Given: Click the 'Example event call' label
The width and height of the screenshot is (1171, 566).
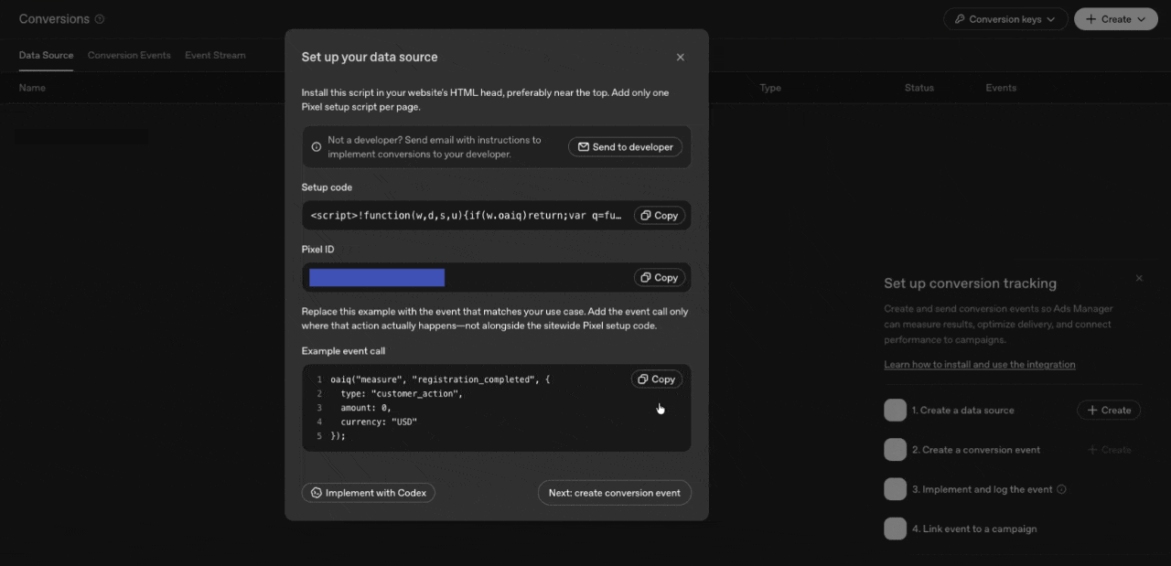Looking at the screenshot, I should (x=344, y=351).
